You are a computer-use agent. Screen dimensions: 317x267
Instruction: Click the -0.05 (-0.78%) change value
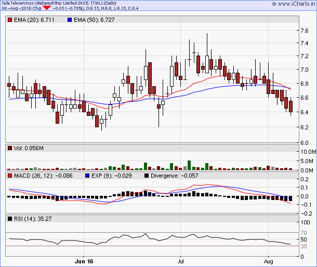pyautogui.click(x=68, y=8)
